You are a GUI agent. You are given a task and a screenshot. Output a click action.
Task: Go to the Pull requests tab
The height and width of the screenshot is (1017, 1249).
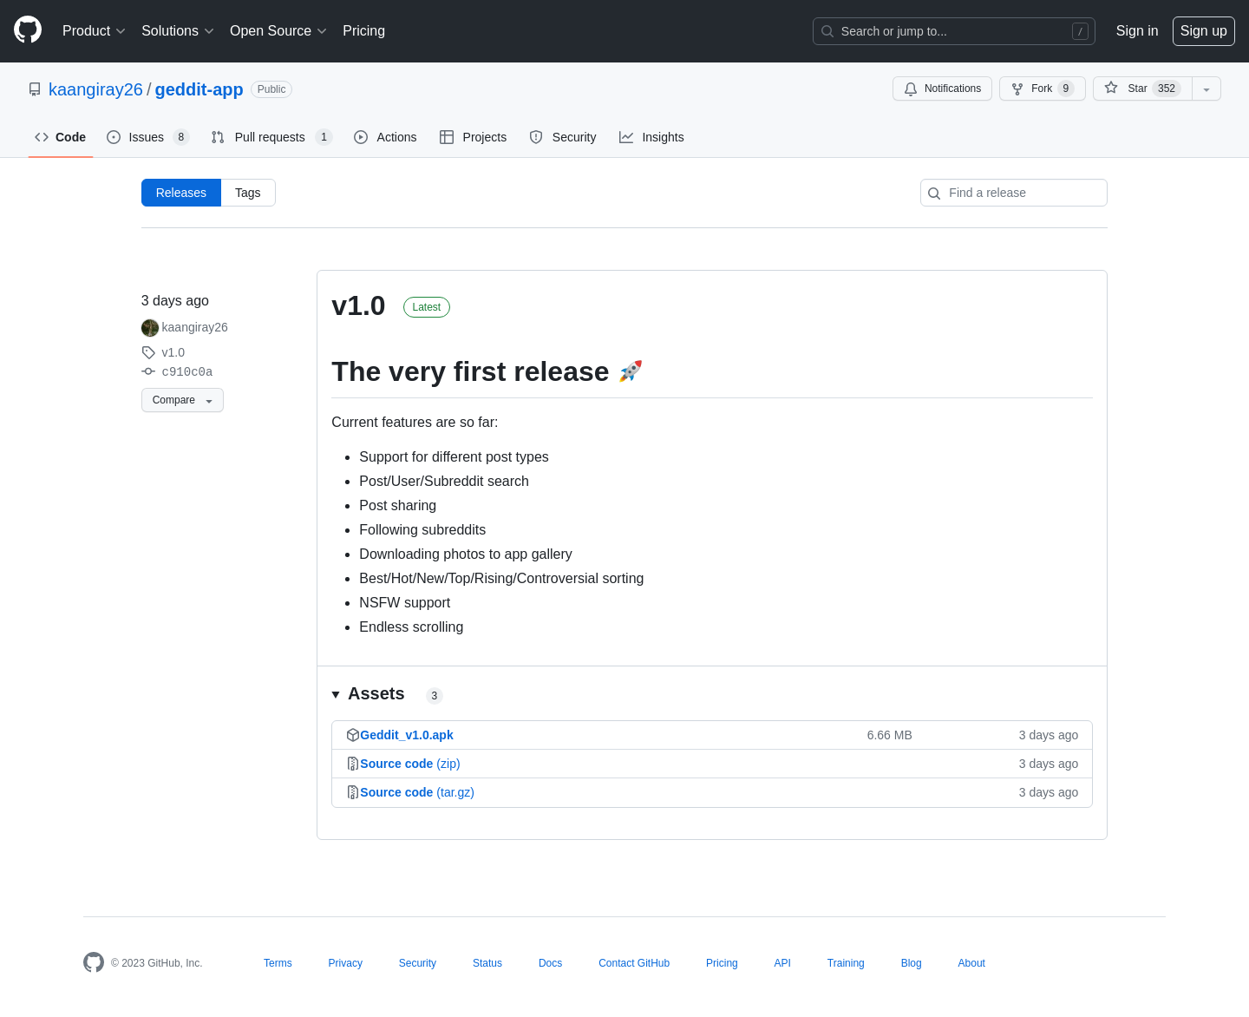(270, 137)
